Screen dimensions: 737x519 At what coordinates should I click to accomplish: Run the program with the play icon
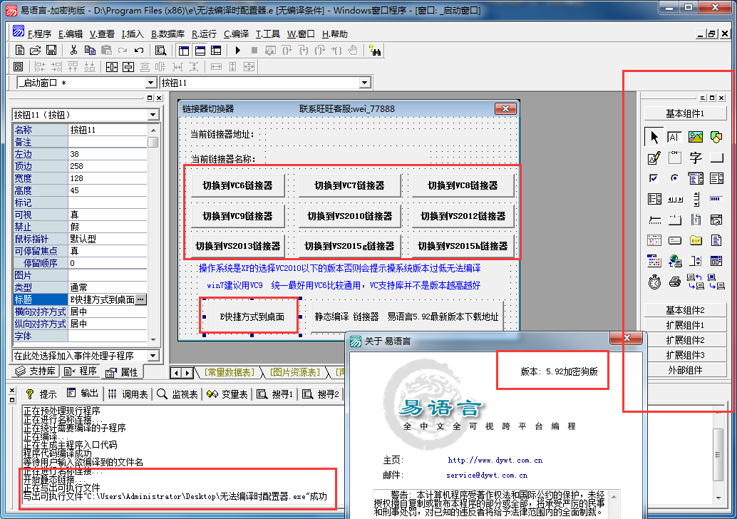pos(238,51)
